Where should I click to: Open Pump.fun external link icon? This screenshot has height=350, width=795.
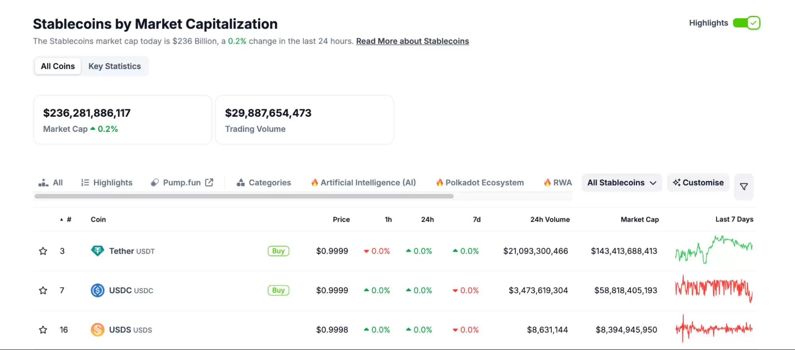point(209,182)
